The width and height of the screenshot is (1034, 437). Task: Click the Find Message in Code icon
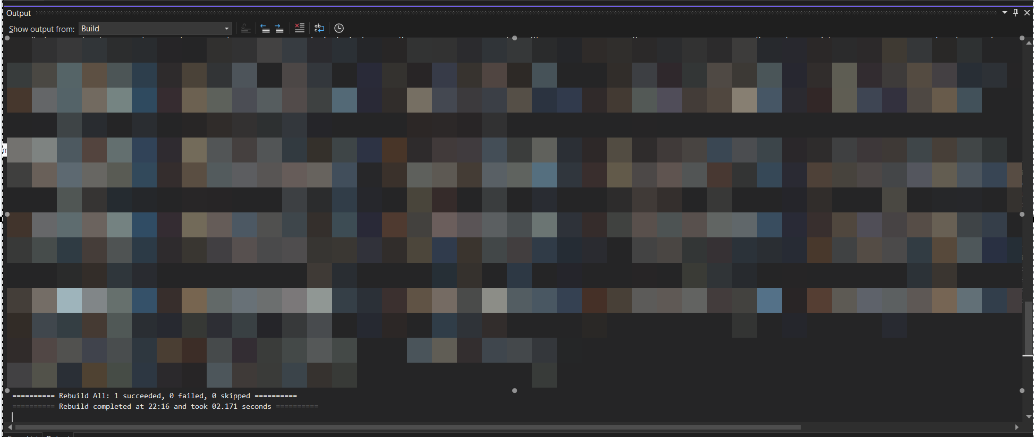(x=245, y=29)
